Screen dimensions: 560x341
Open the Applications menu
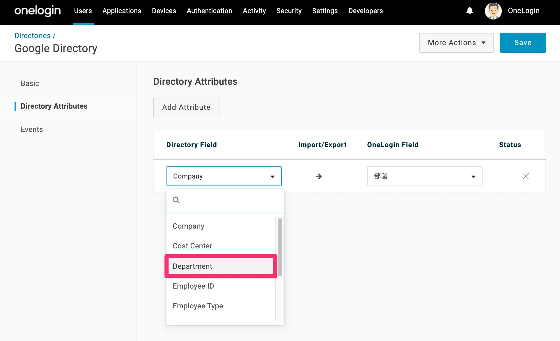point(122,11)
